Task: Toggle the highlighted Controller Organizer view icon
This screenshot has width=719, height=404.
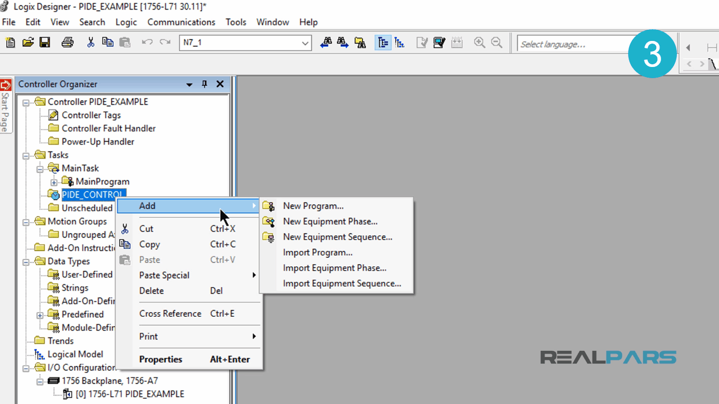Action: click(x=383, y=42)
